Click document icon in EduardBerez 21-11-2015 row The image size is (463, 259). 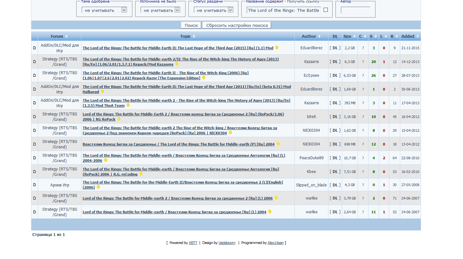[x=35, y=48]
